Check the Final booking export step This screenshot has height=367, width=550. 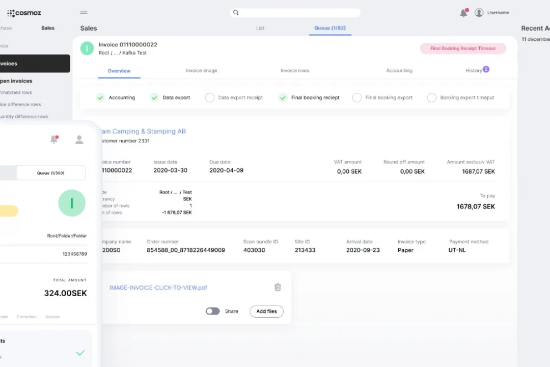point(357,98)
